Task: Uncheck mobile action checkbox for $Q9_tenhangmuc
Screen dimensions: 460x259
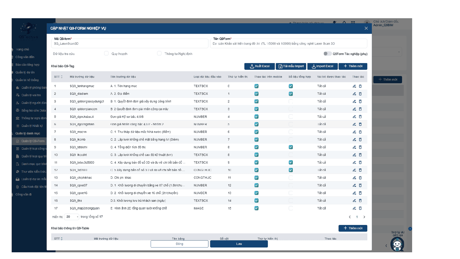Action: tap(256, 86)
